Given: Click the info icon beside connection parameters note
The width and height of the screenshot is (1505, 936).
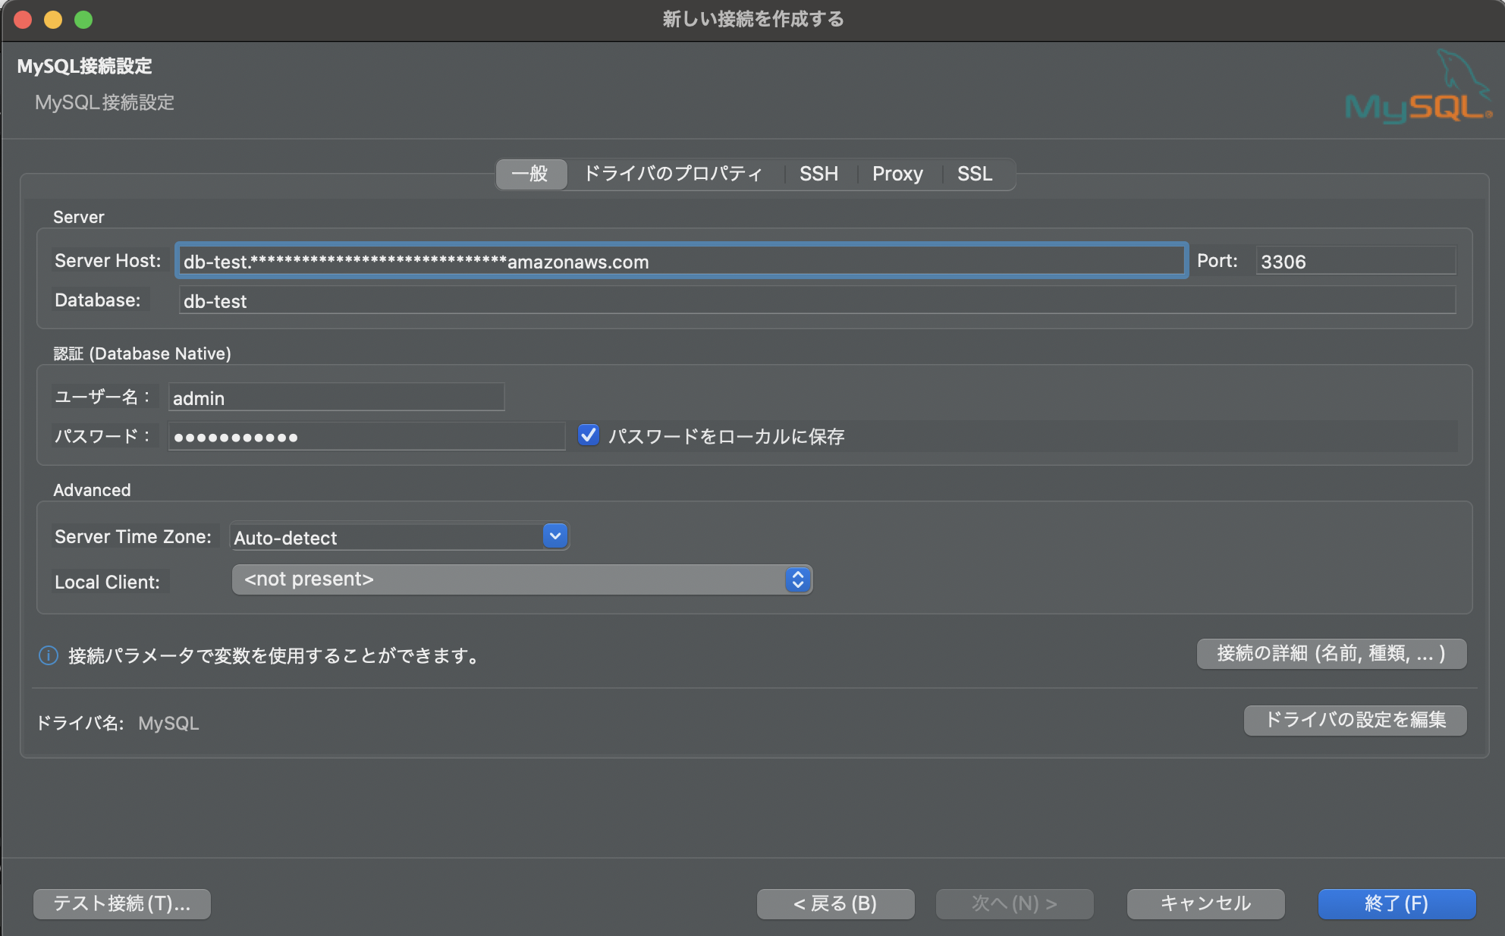Looking at the screenshot, I should tap(49, 655).
